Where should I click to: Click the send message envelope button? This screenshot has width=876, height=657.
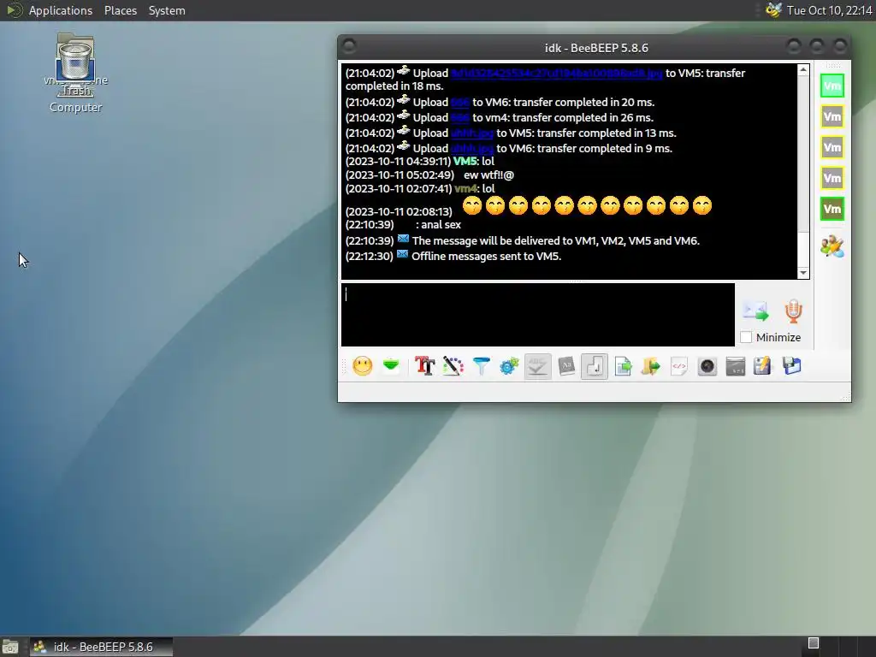(755, 311)
